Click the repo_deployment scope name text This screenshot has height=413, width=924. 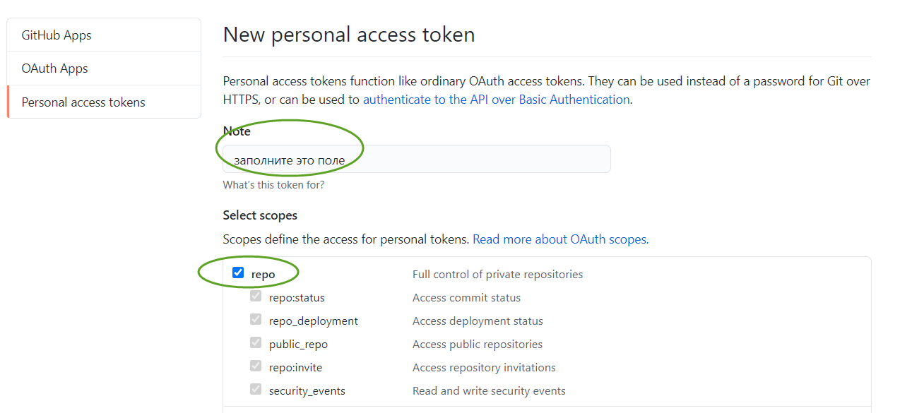click(313, 321)
